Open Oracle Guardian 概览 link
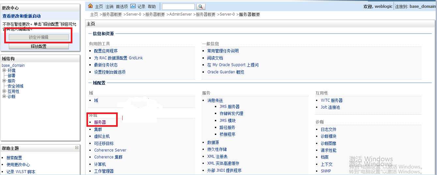Image resolution: width=437 pixels, height=175 pixels. click(226, 72)
